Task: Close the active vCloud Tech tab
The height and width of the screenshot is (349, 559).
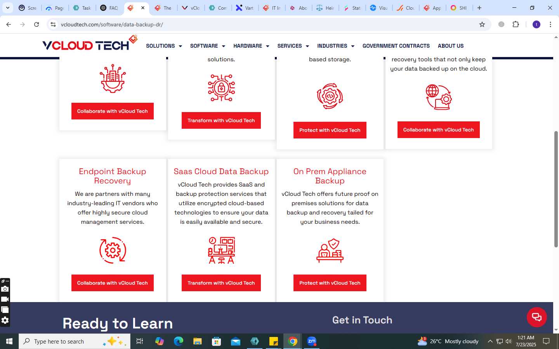Action: [x=143, y=8]
